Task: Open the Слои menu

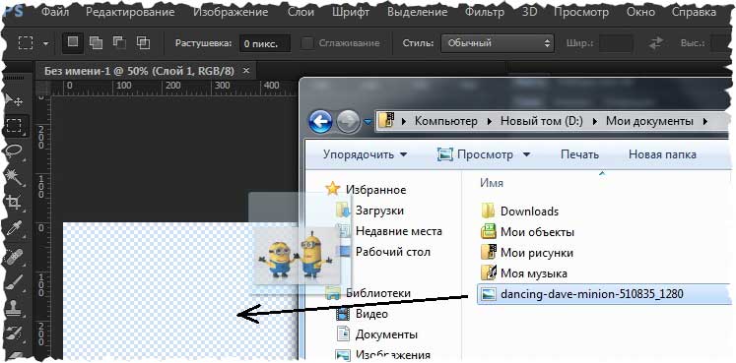Action: coord(300,12)
